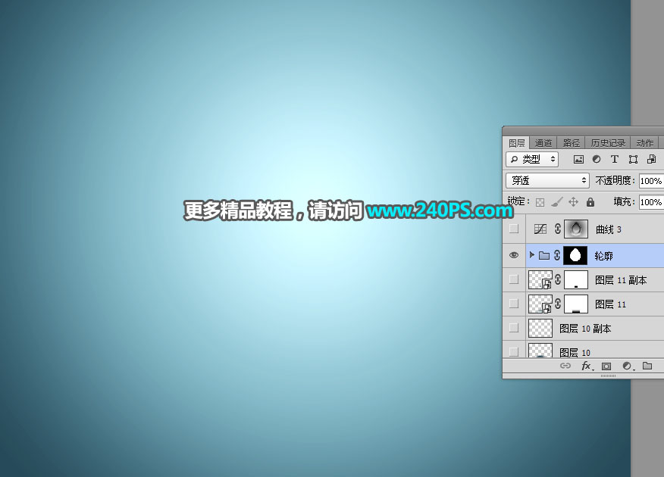Select mask thumbnail of 图层 11 row

pos(576,304)
